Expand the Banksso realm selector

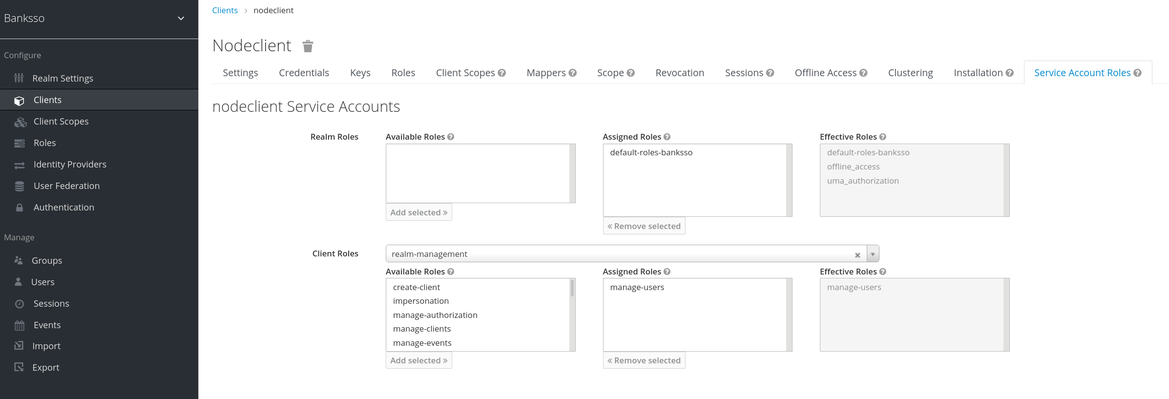tap(181, 19)
